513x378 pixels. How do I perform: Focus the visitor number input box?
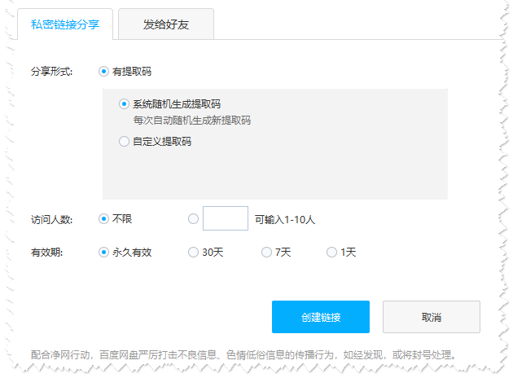coord(226,218)
